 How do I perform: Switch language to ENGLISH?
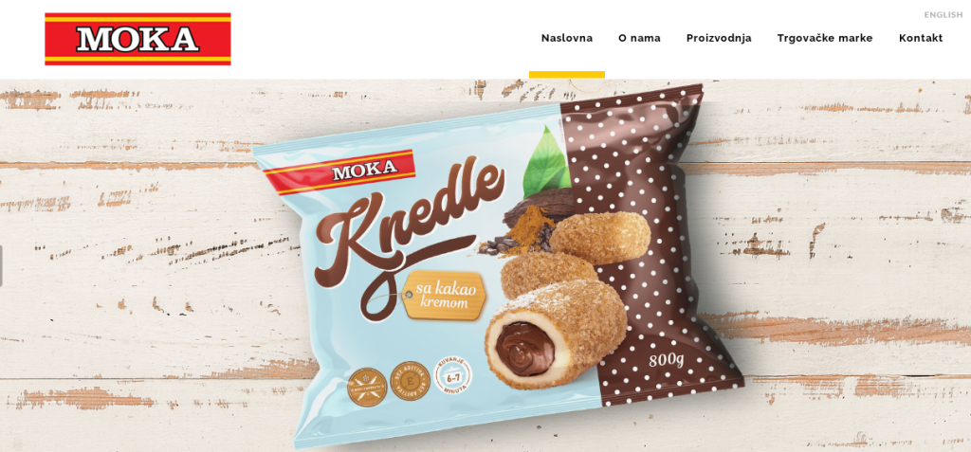point(944,15)
